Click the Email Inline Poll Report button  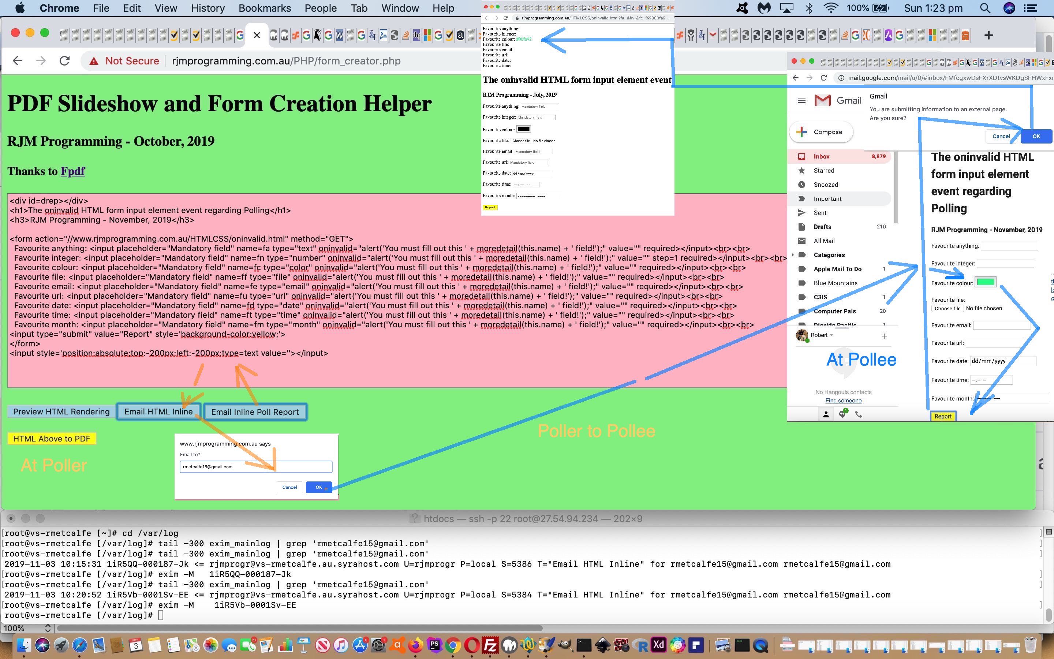(x=255, y=412)
